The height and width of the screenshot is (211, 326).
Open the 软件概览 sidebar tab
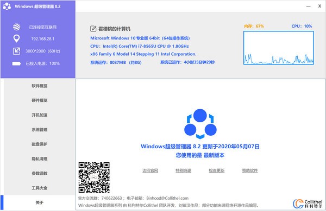[40, 85]
